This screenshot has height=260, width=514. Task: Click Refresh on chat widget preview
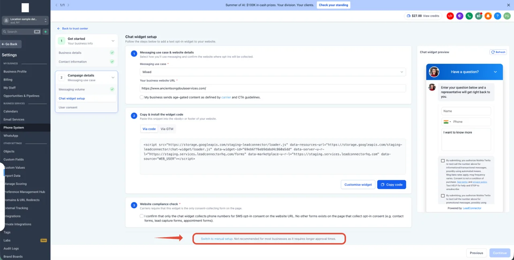click(498, 52)
